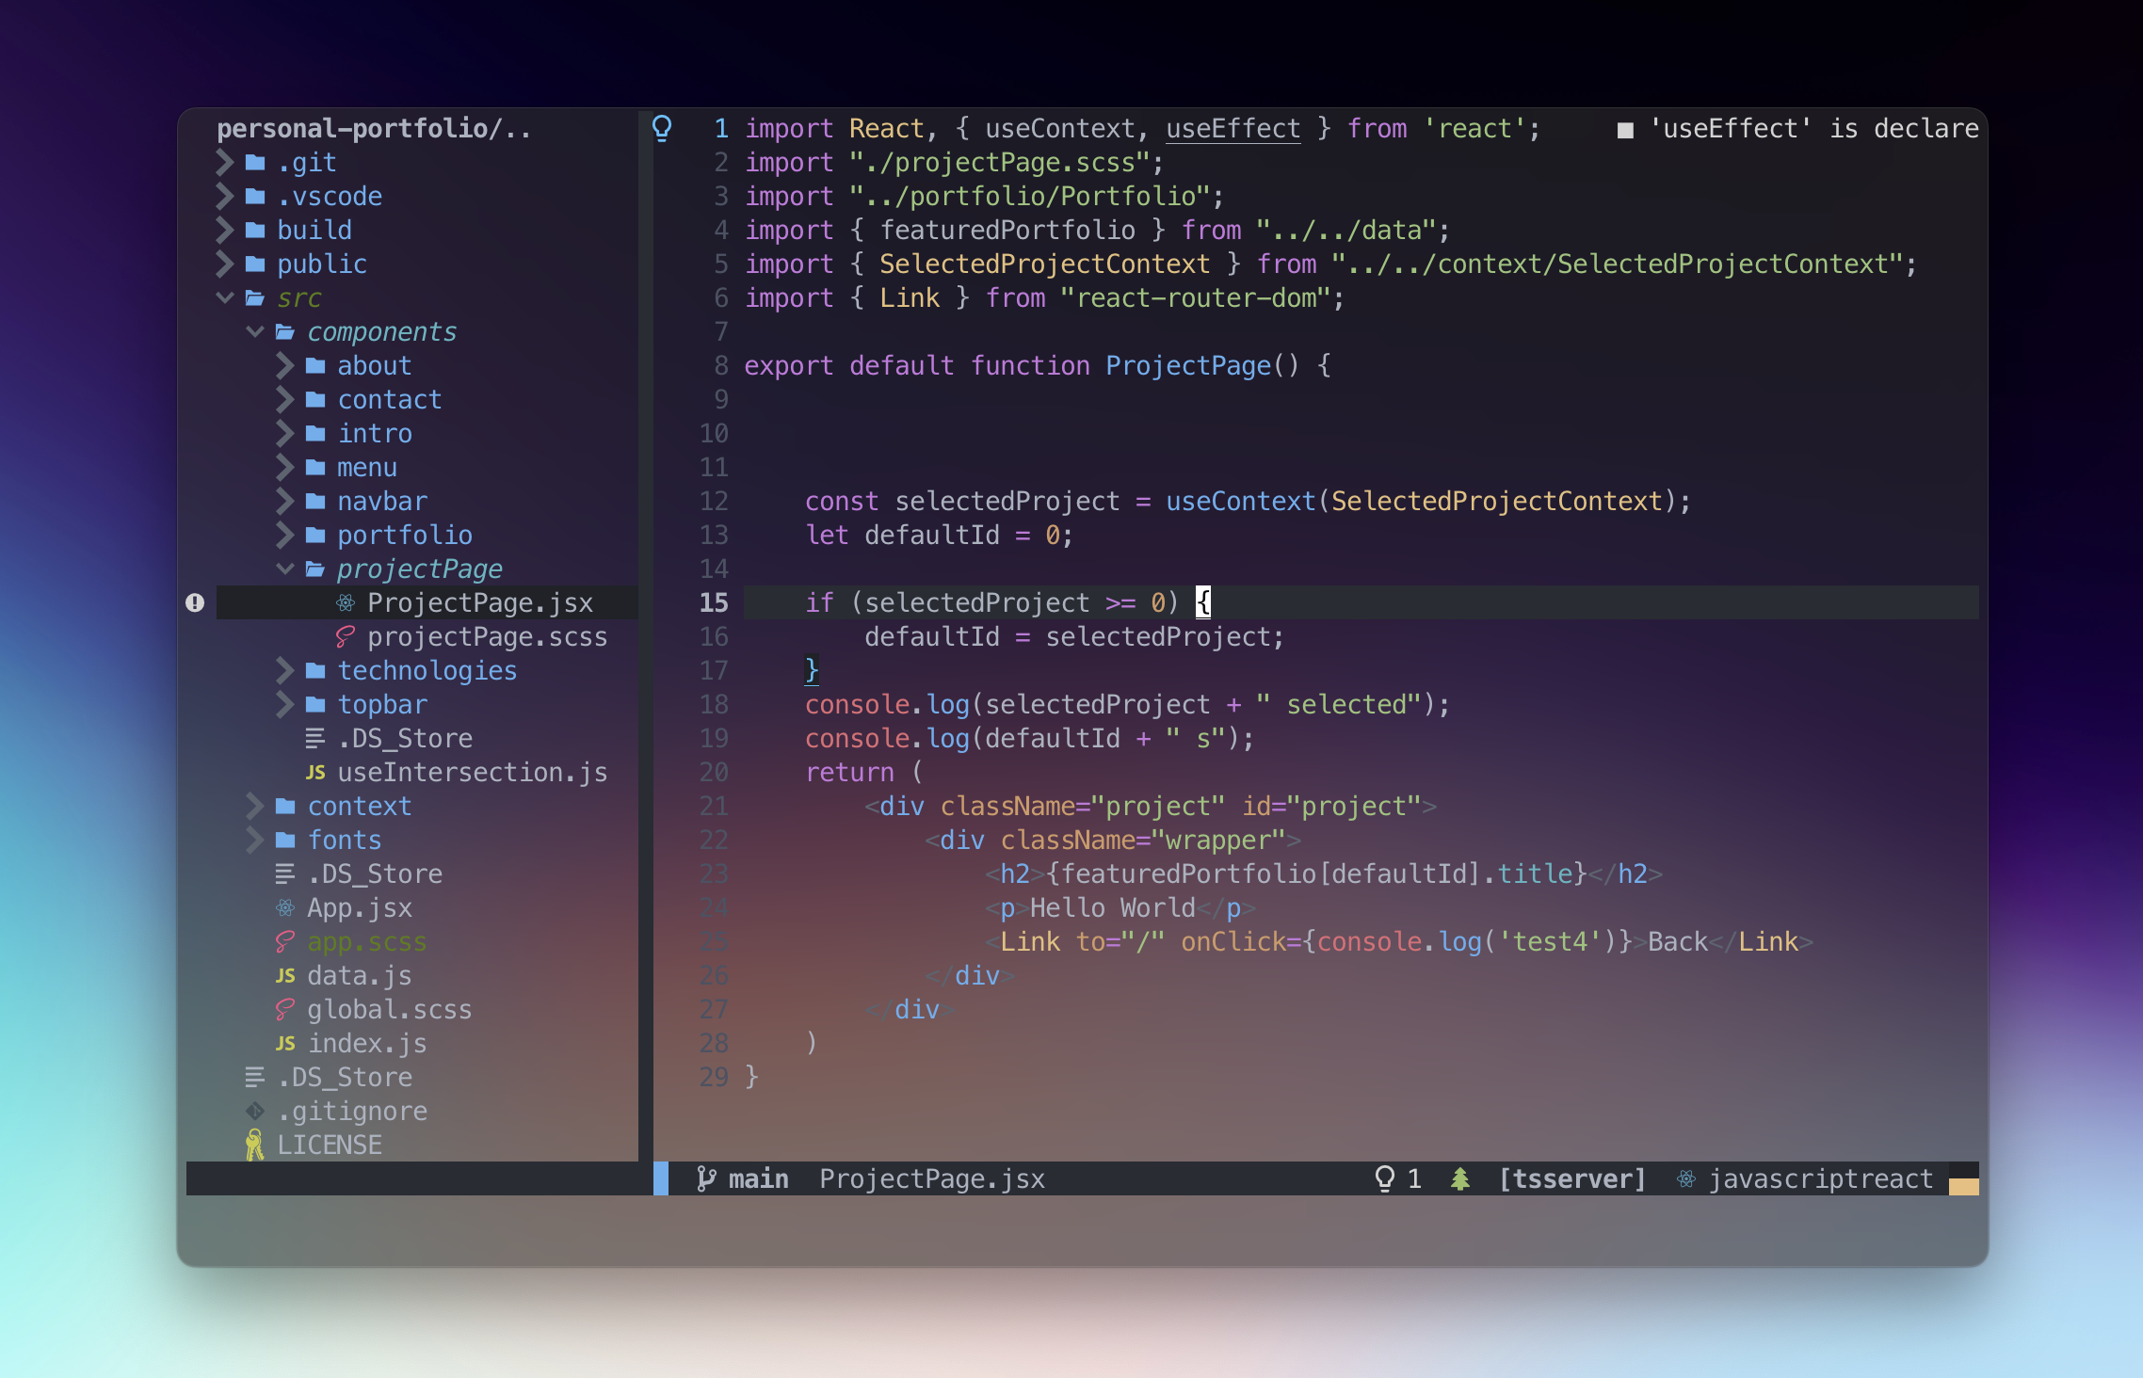Click the React icon next to App.jsx
Screen dimensions: 2143x1378
[x=285, y=907]
